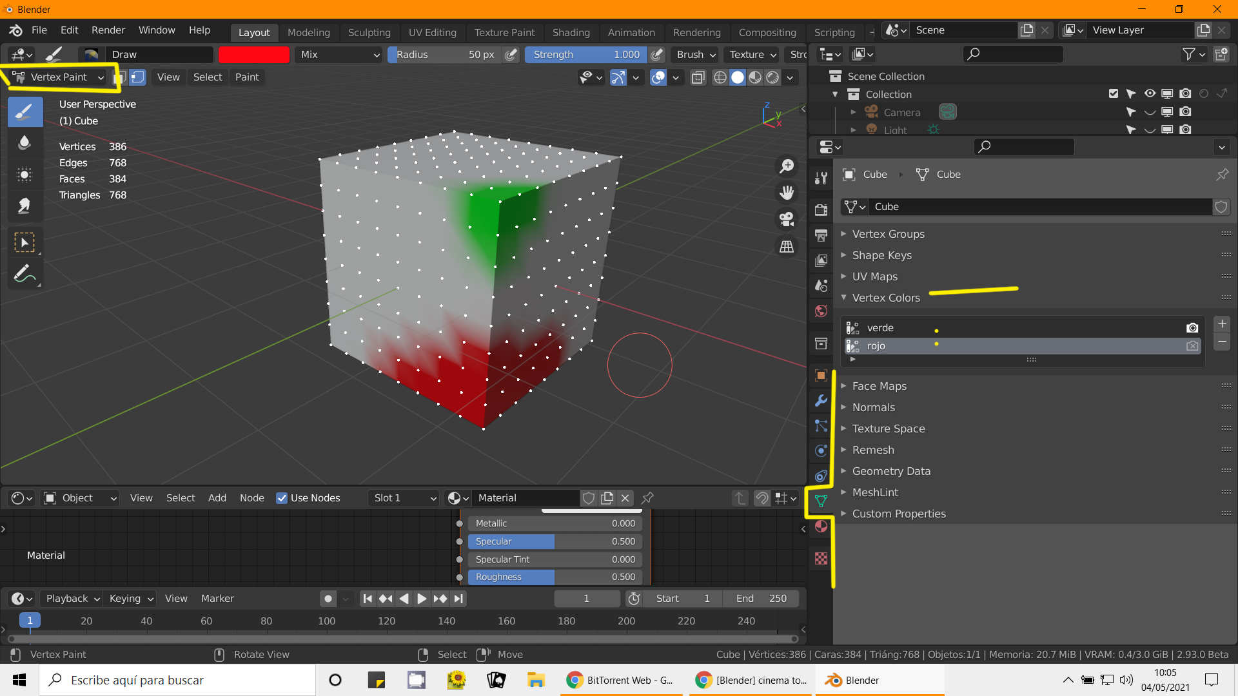Set rojo as active render layer
1238x696 pixels.
click(1192, 346)
